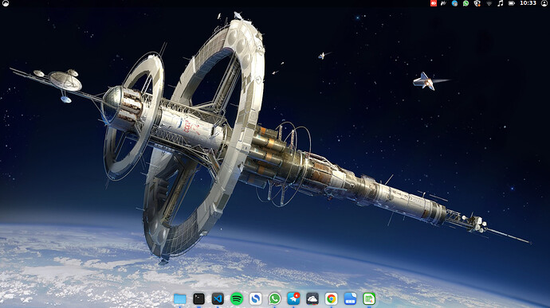Open the clock showing 10:33
This screenshot has width=550, height=308.
pos(528,3)
